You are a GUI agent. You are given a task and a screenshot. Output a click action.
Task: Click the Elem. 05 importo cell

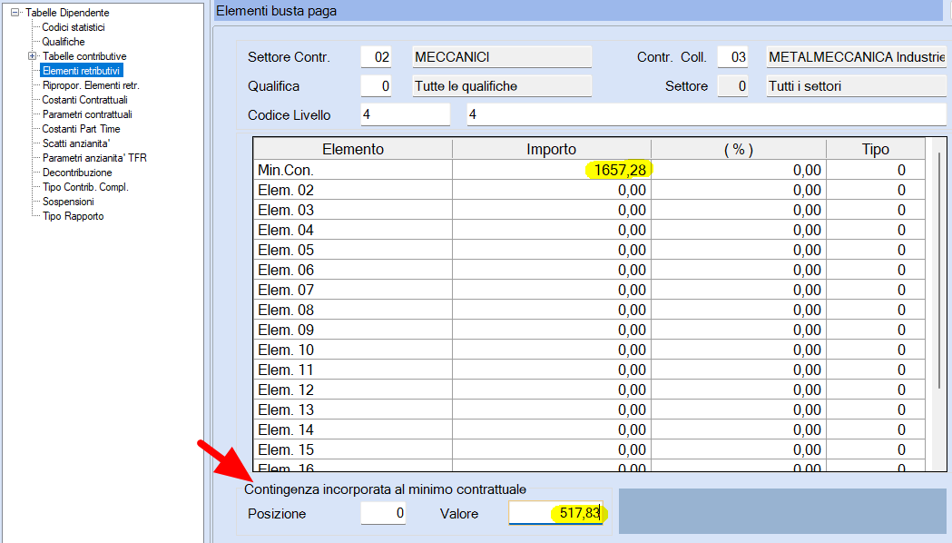551,251
